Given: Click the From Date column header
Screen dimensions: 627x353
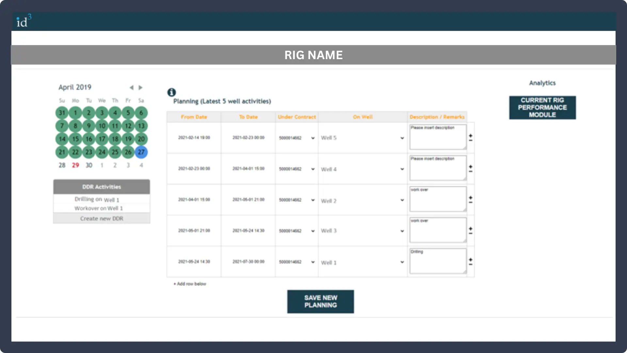Looking at the screenshot, I should (x=194, y=117).
